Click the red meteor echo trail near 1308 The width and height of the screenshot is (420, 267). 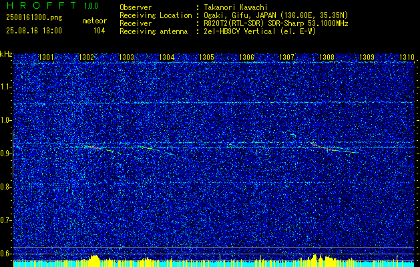[x=324, y=146]
